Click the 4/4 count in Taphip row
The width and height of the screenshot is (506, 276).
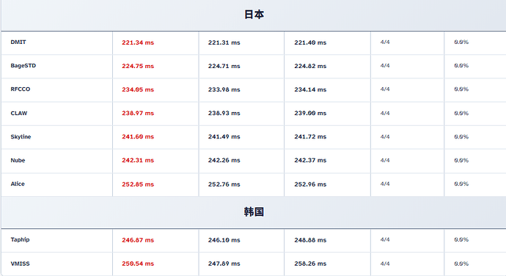click(385, 239)
